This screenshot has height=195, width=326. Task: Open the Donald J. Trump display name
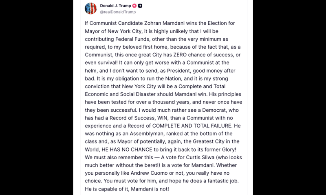[115, 6]
